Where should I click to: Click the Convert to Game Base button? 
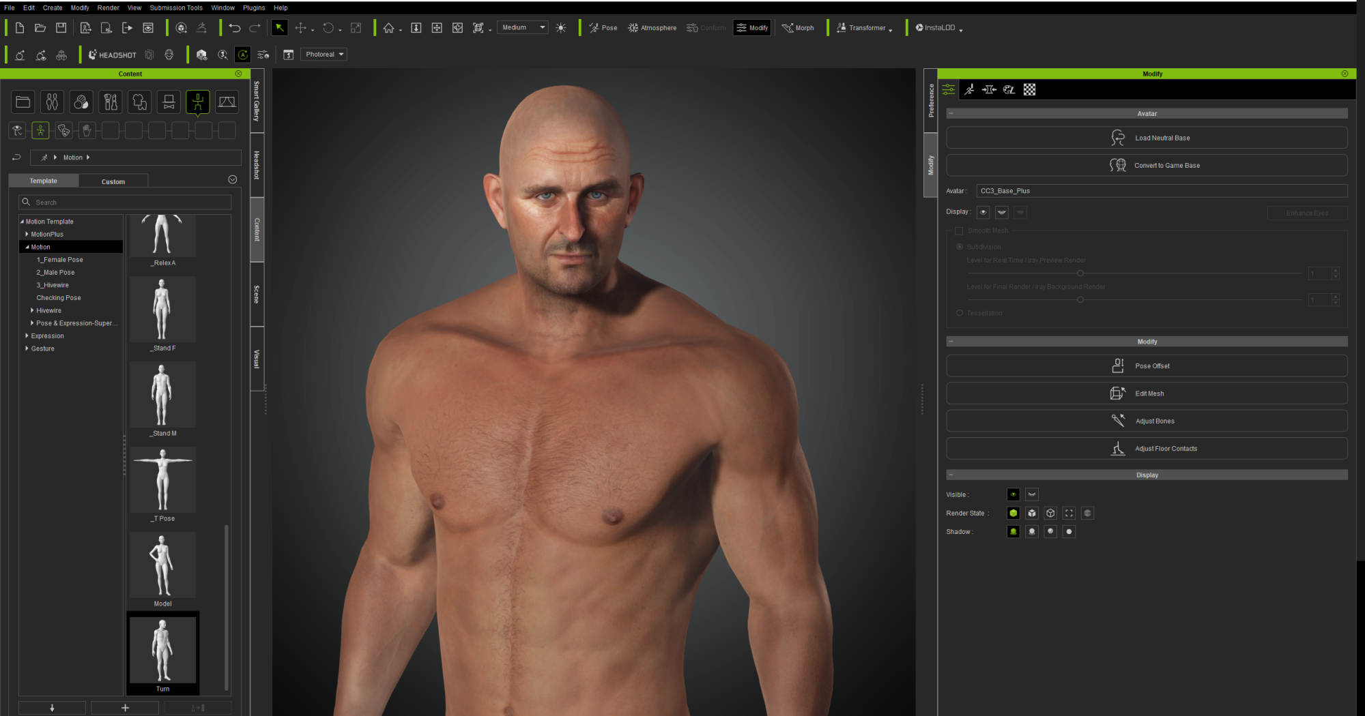click(1147, 165)
